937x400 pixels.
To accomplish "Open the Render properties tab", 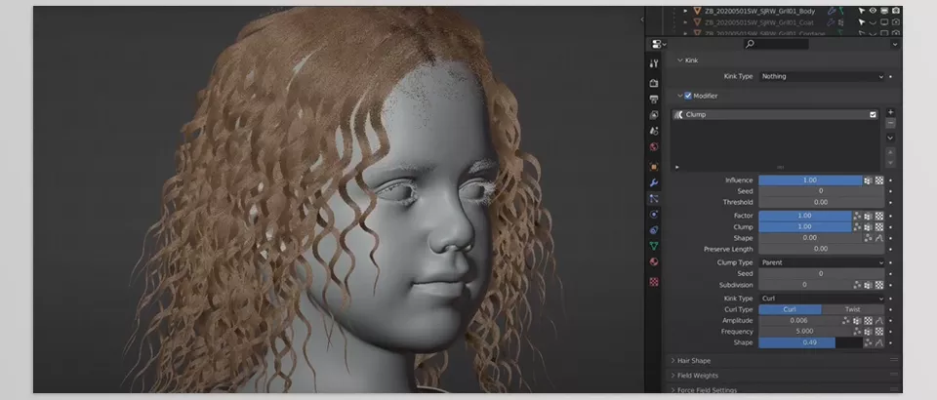I will [654, 83].
